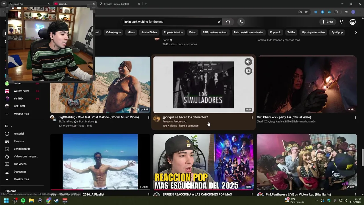The image size is (364, 205).
Task: Open the REACCION POP 2025 thumbnail
Action: pos(203,162)
